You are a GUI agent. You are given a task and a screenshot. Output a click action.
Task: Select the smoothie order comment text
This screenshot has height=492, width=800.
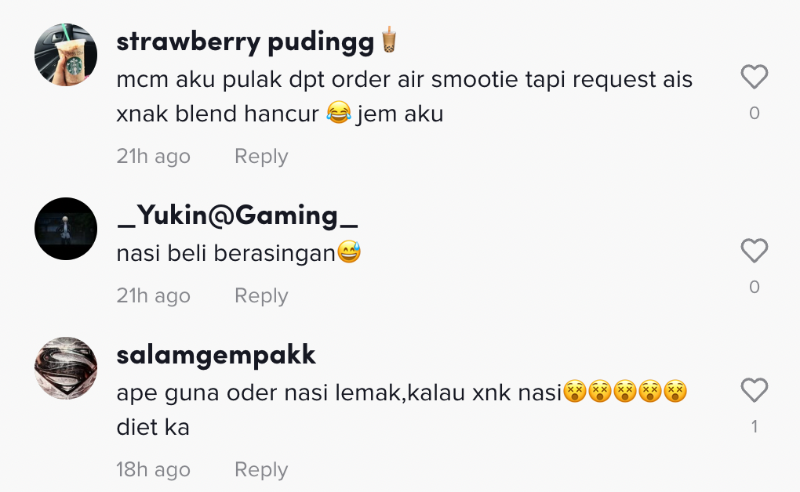point(404,96)
